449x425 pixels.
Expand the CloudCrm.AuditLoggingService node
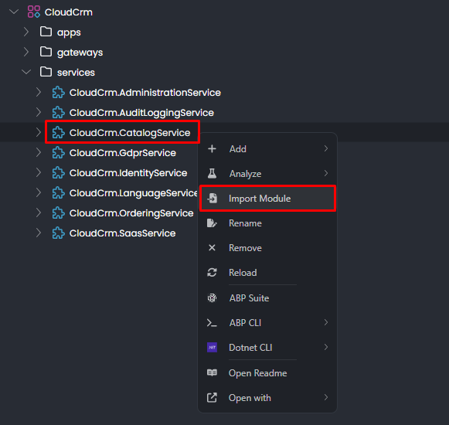pos(39,112)
